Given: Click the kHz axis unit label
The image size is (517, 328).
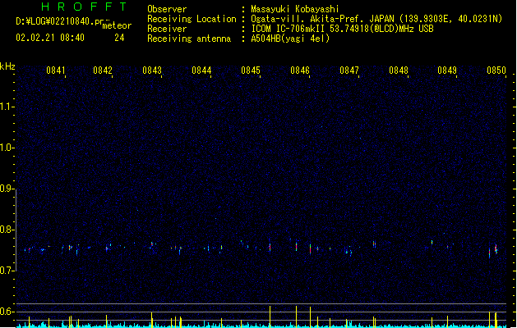Looking at the screenshot, I should [7, 66].
